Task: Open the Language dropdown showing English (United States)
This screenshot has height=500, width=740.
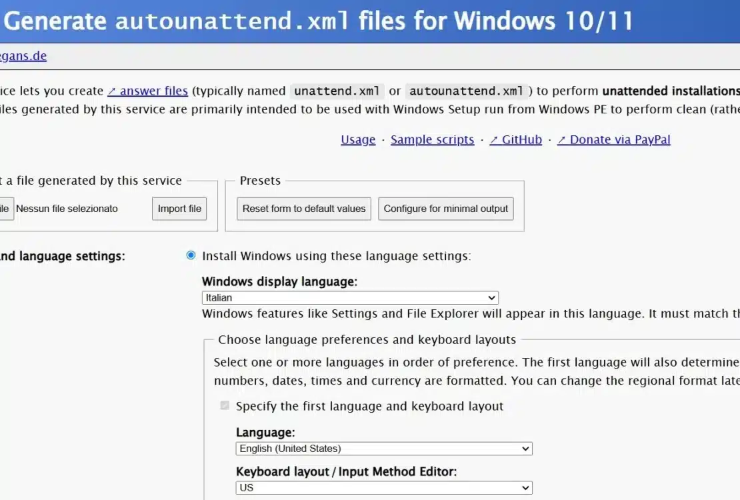Action: (384, 449)
